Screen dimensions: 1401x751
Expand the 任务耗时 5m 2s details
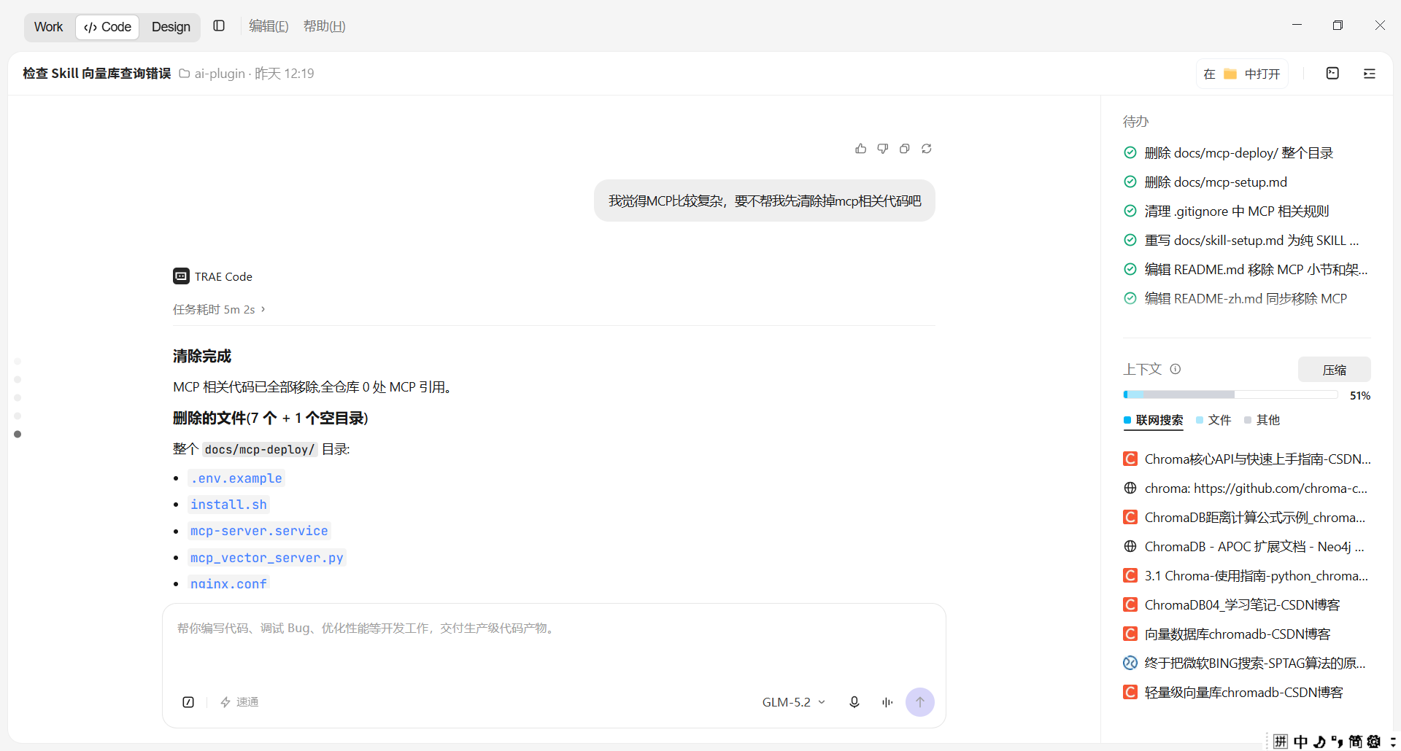click(x=219, y=309)
